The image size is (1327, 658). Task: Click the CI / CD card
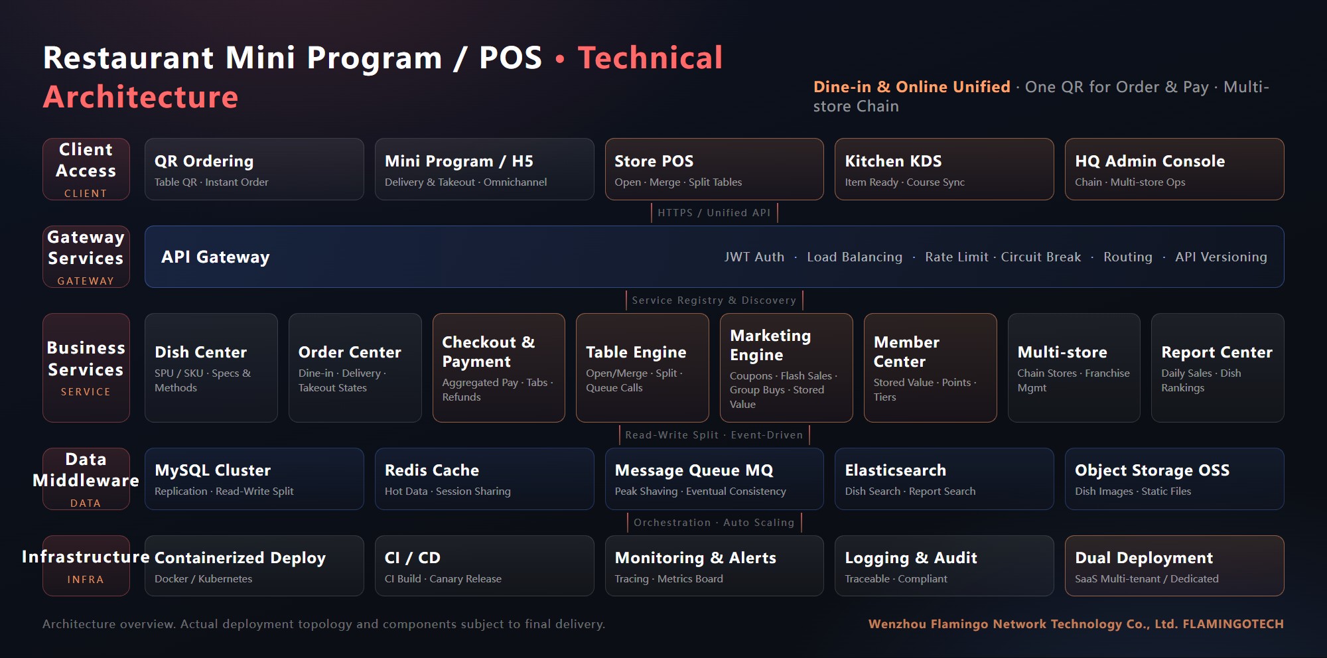point(484,566)
